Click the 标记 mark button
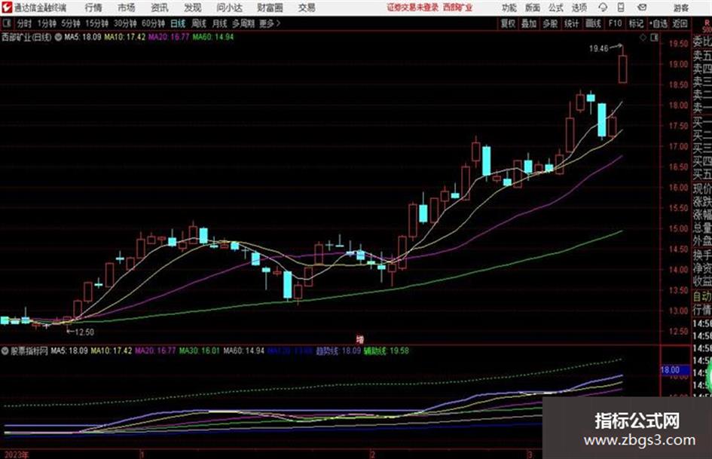This screenshot has width=712, height=459. (x=636, y=23)
